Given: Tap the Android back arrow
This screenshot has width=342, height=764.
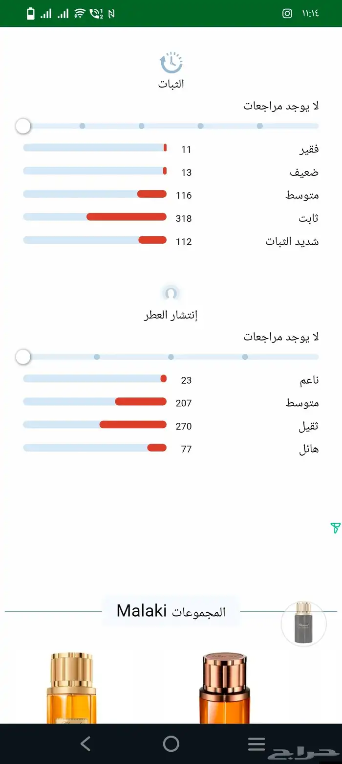Looking at the screenshot, I should click(x=85, y=744).
